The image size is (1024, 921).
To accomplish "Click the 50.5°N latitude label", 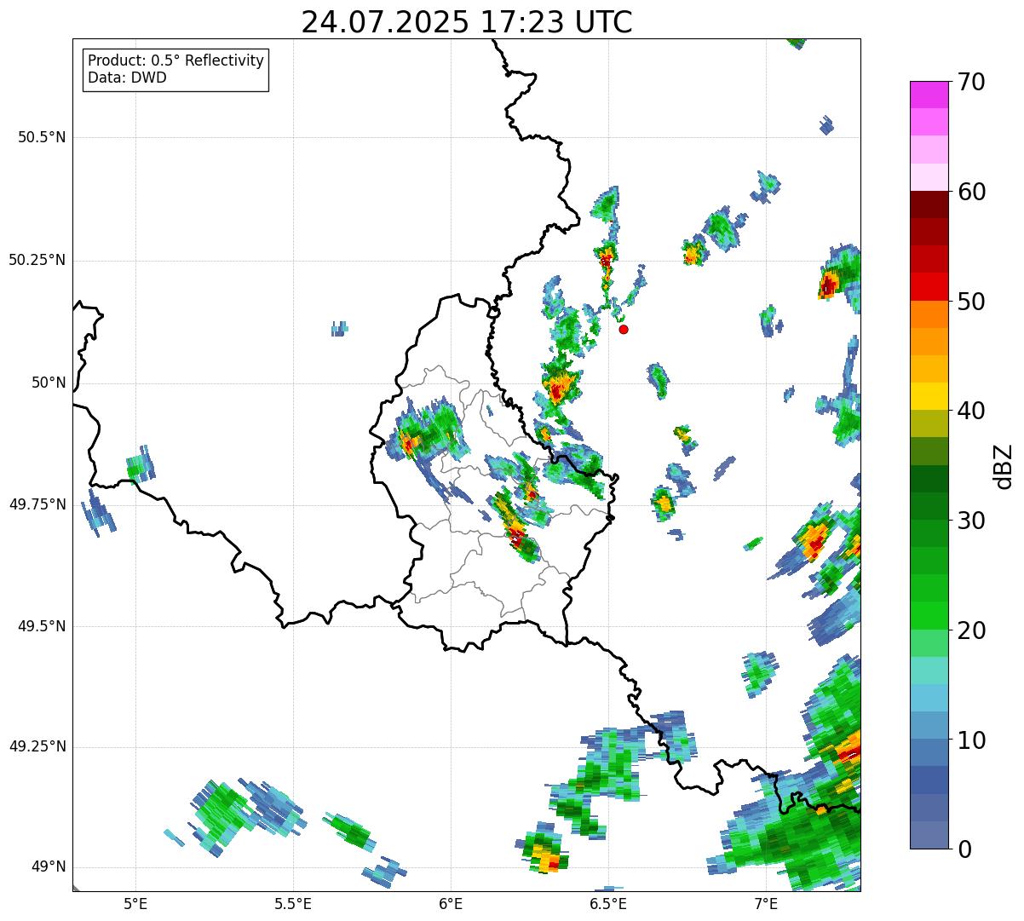I will (42, 137).
